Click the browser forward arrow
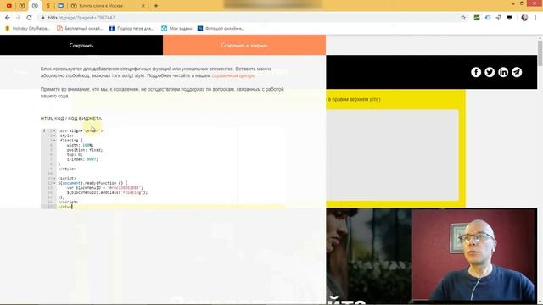The width and height of the screenshot is (543, 305). click(19, 18)
